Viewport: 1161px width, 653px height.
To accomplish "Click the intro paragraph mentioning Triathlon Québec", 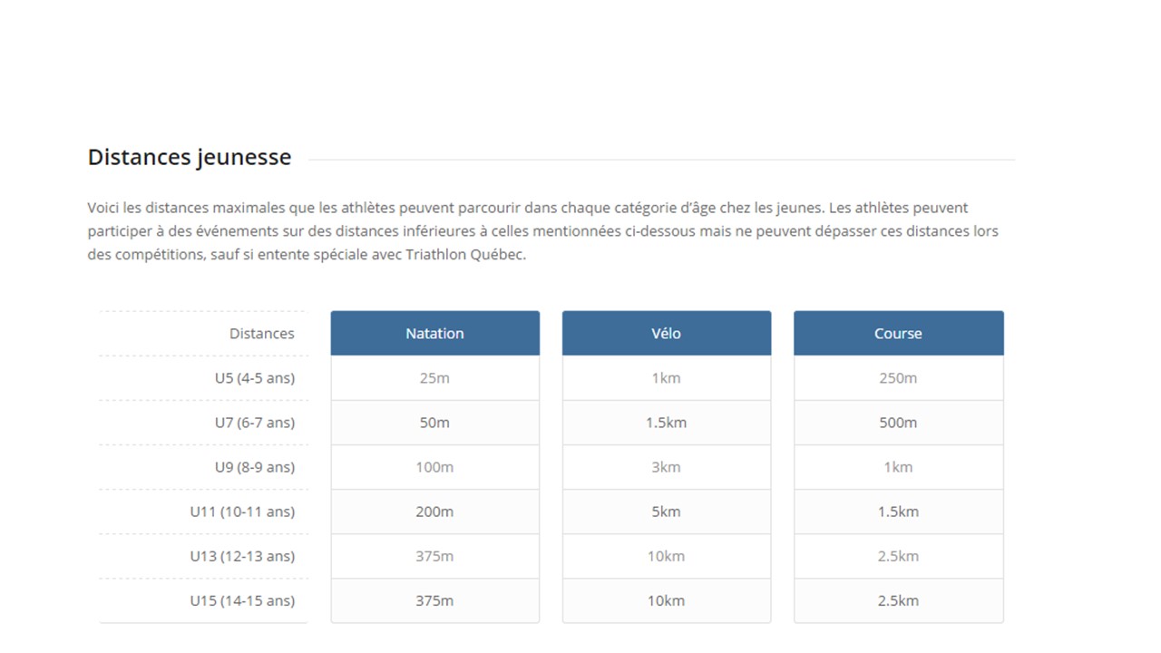I will click(542, 231).
